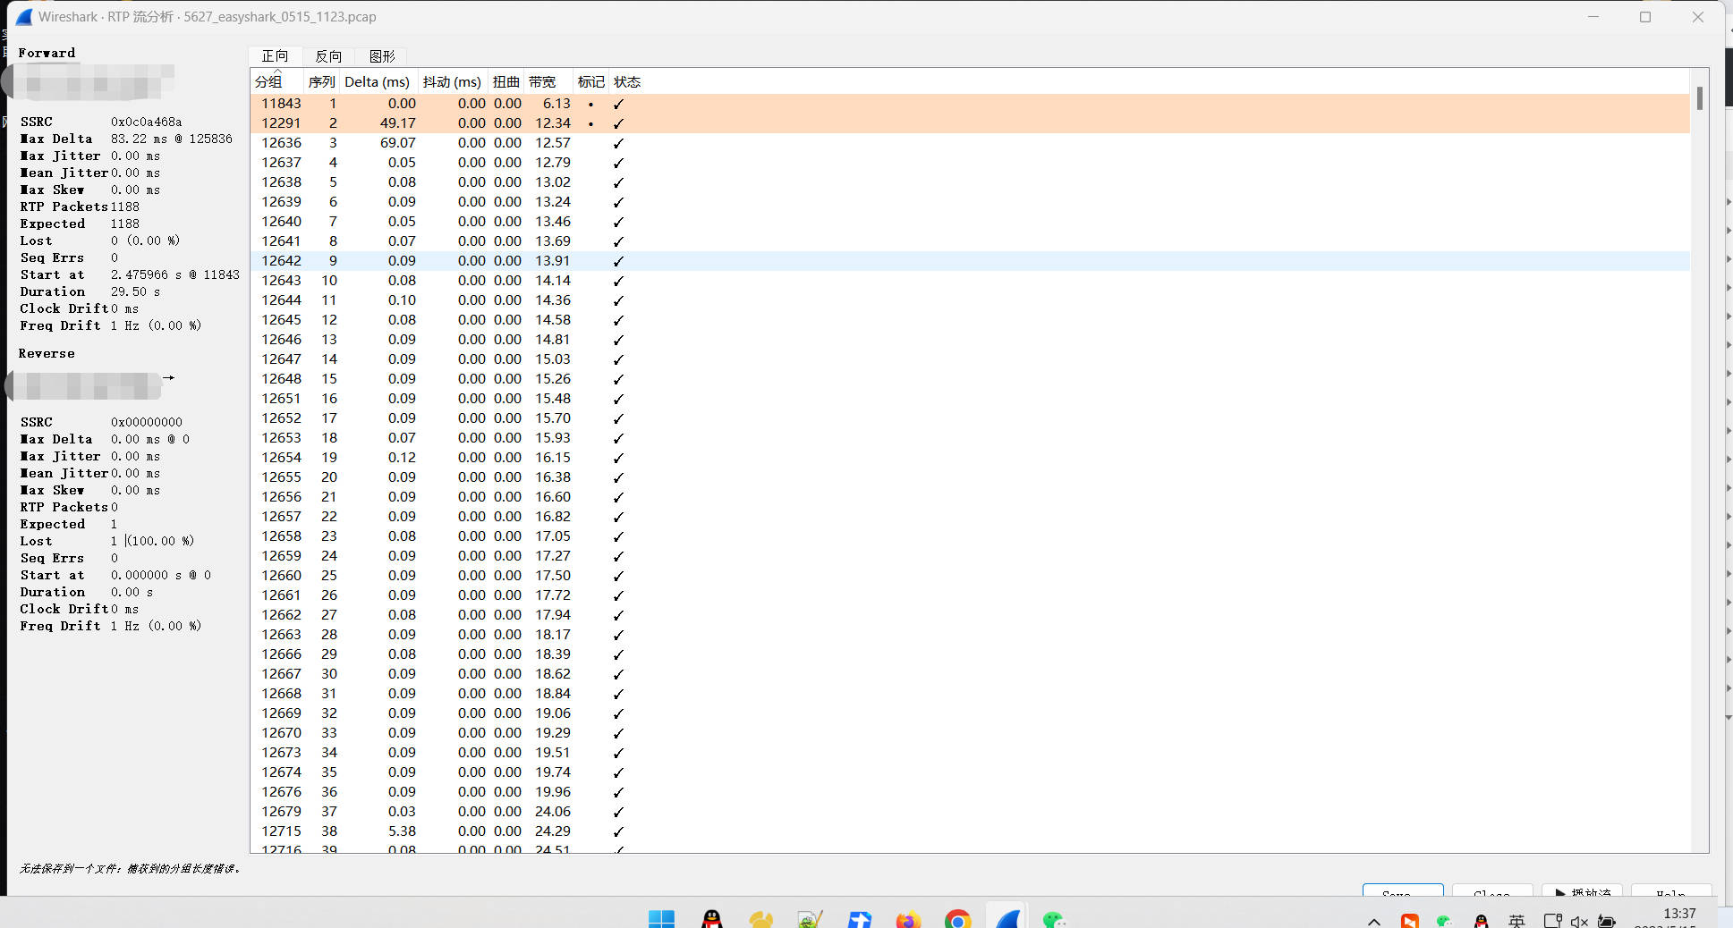Sort by the 标记 column header
1733x928 pixels.
click(x=590, y=81)
